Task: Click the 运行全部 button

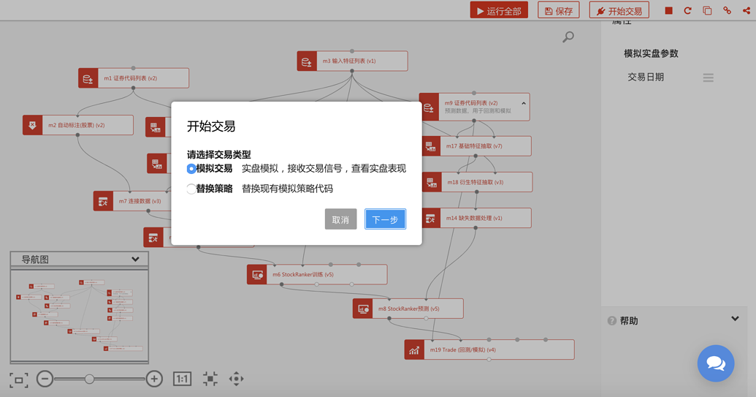Action: coord(499,11)
